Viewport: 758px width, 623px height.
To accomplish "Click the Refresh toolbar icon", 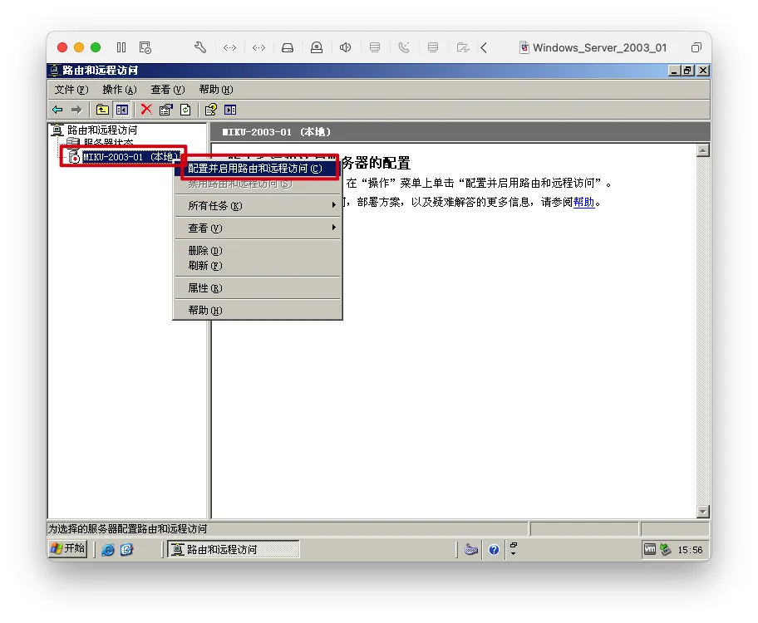I will [185, 110].
